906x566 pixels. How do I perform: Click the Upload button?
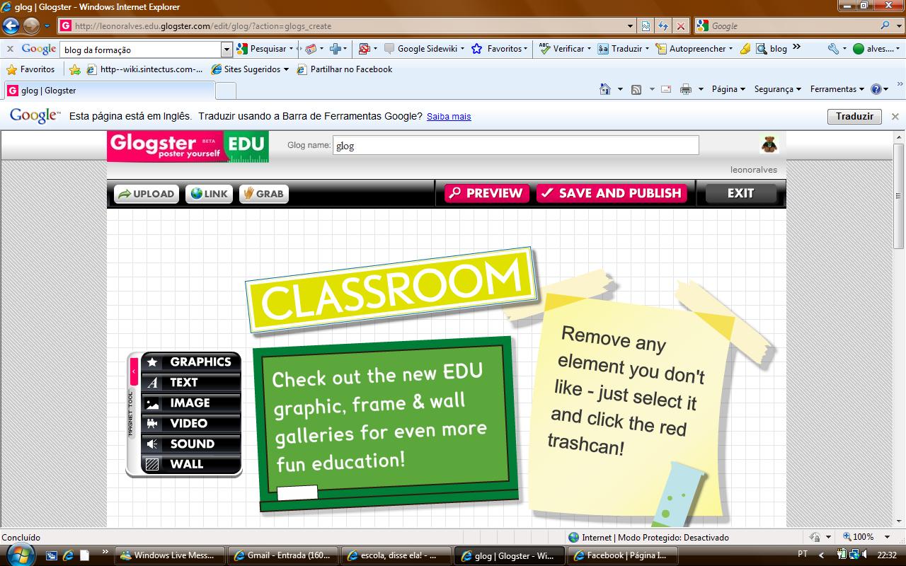pos(146,194)
